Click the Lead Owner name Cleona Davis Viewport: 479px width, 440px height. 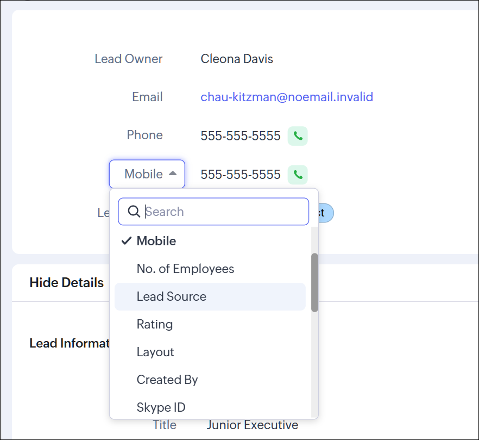pyautogui.click(x=237, y=59)
